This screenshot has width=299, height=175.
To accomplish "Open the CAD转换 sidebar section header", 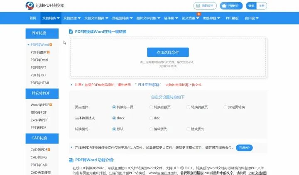I will click(42, 139).
